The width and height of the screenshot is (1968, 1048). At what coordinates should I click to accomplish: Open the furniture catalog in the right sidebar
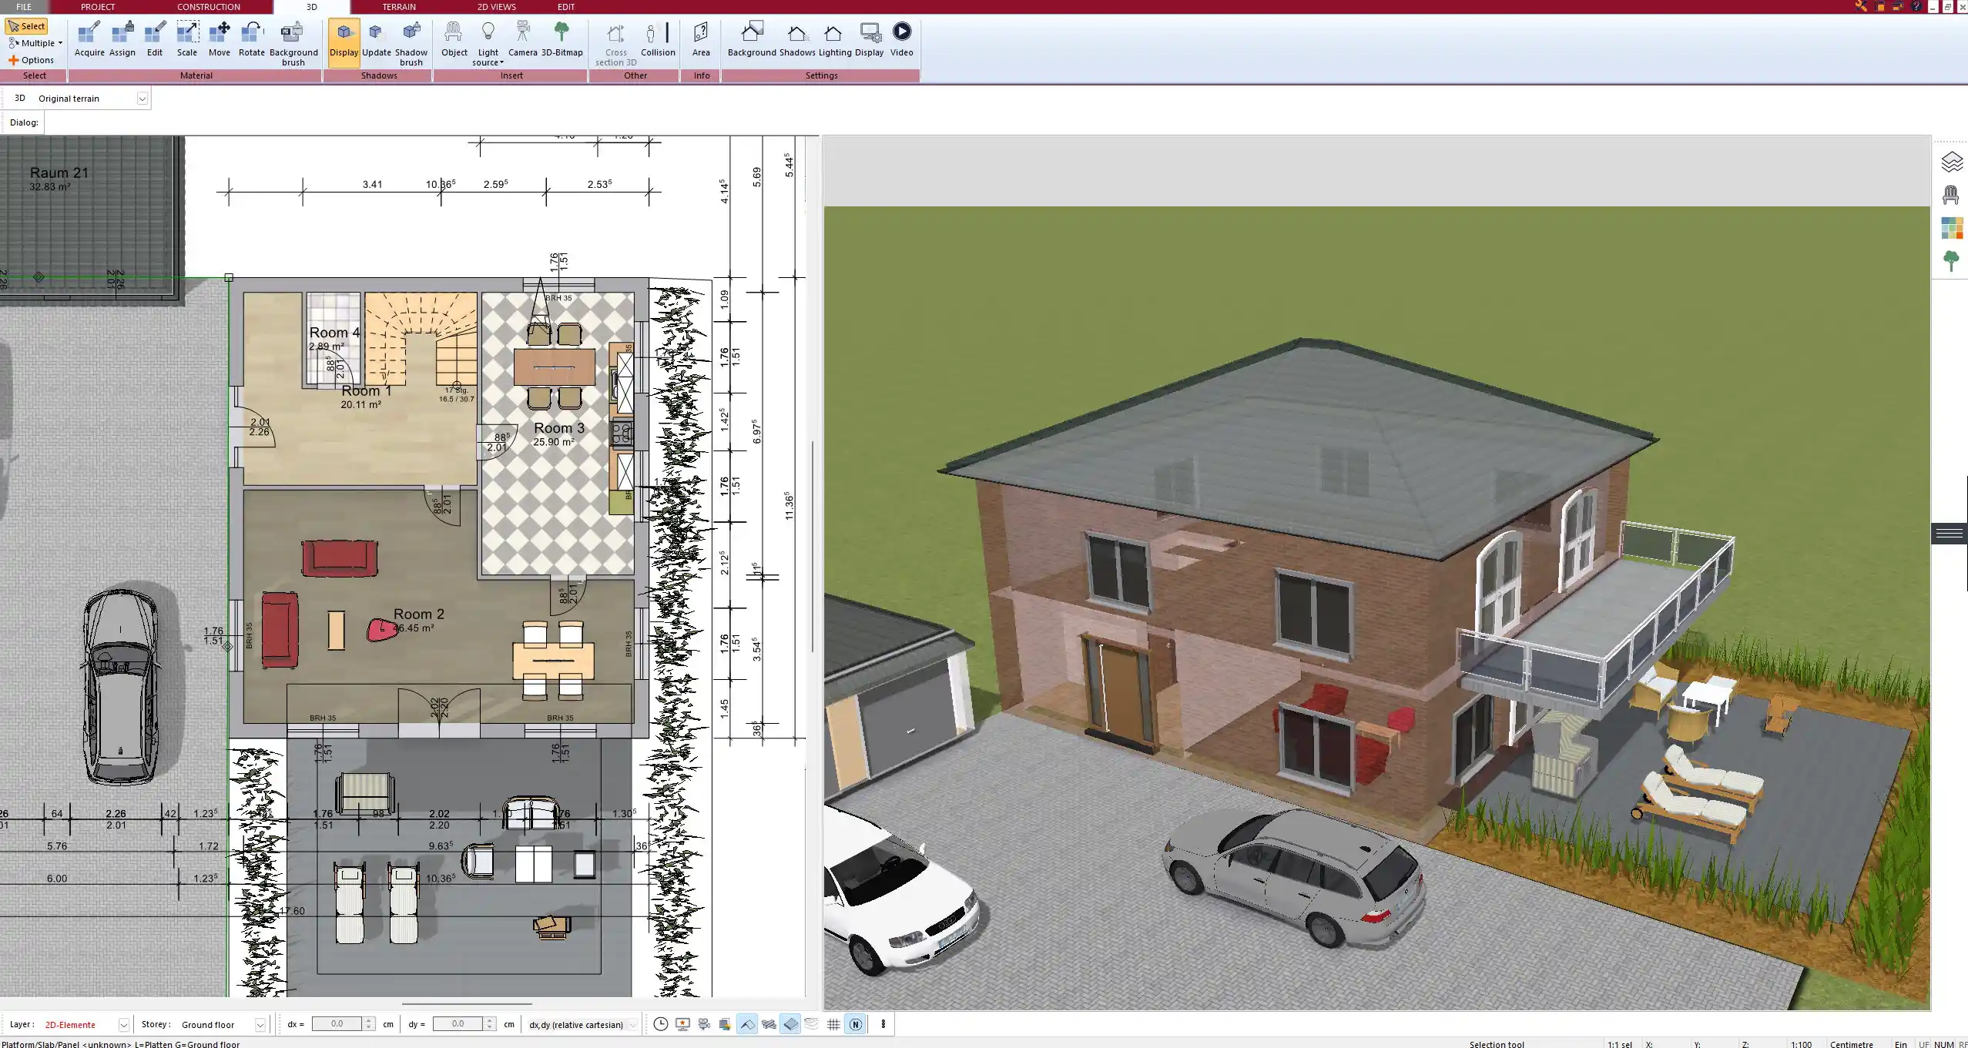click(x=1951, y=194)
